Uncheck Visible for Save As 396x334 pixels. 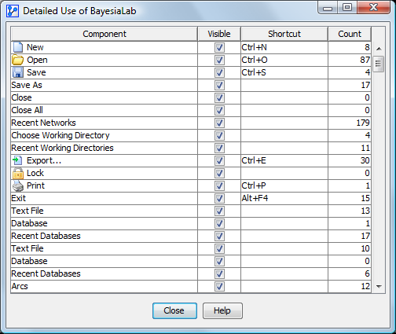(x=219, y=85)
